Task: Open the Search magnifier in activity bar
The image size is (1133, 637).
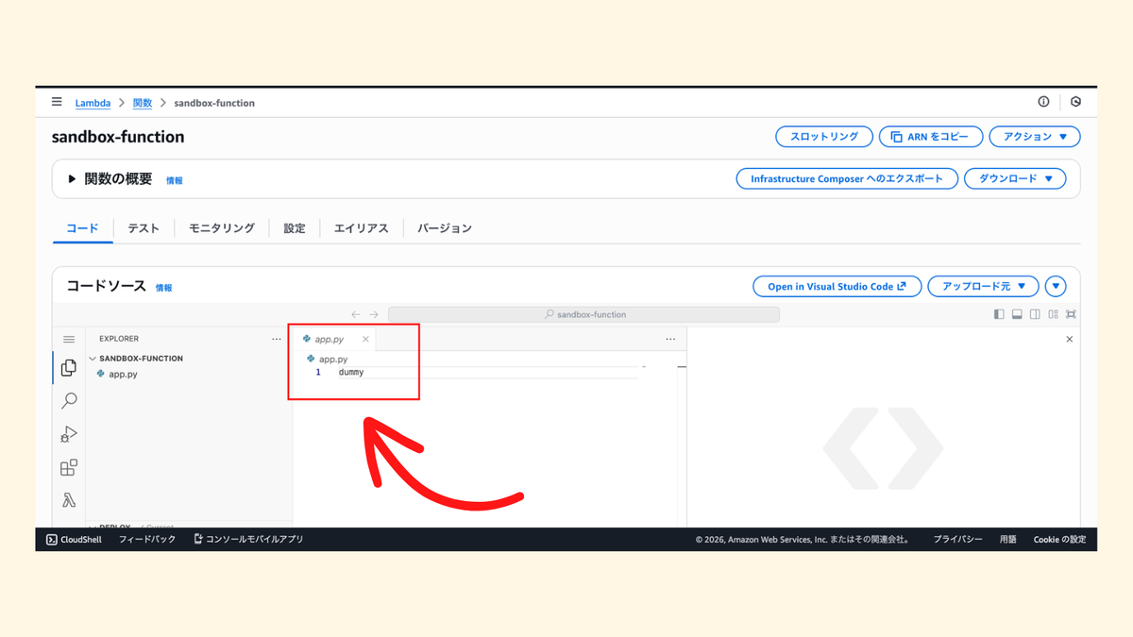Action: 69,401
